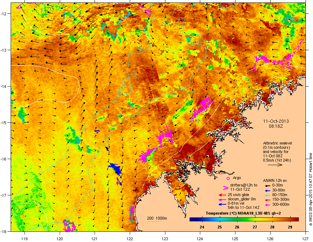Viewport: 313px width, 242px height.
Task: Select the '11-Oct 12Z' legend line
Action: (240, 189)
